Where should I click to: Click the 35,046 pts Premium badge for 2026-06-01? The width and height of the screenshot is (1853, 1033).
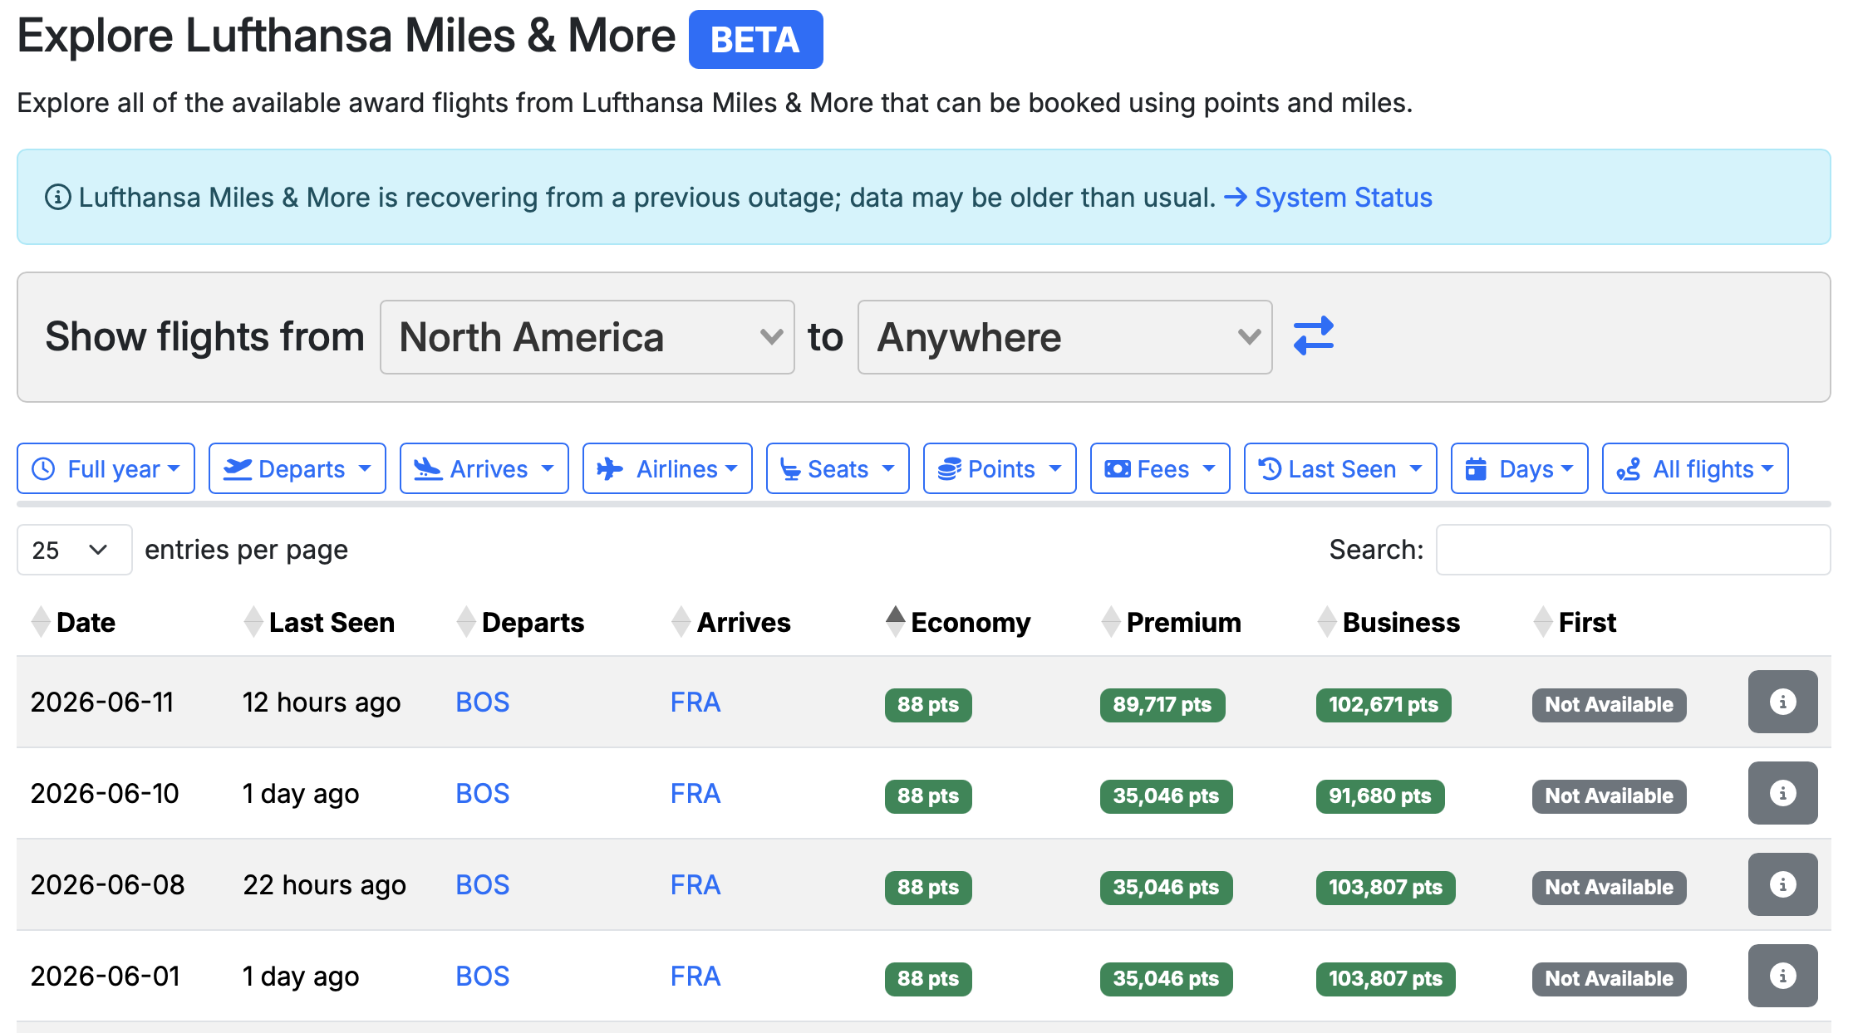[x=1167, y=979]
